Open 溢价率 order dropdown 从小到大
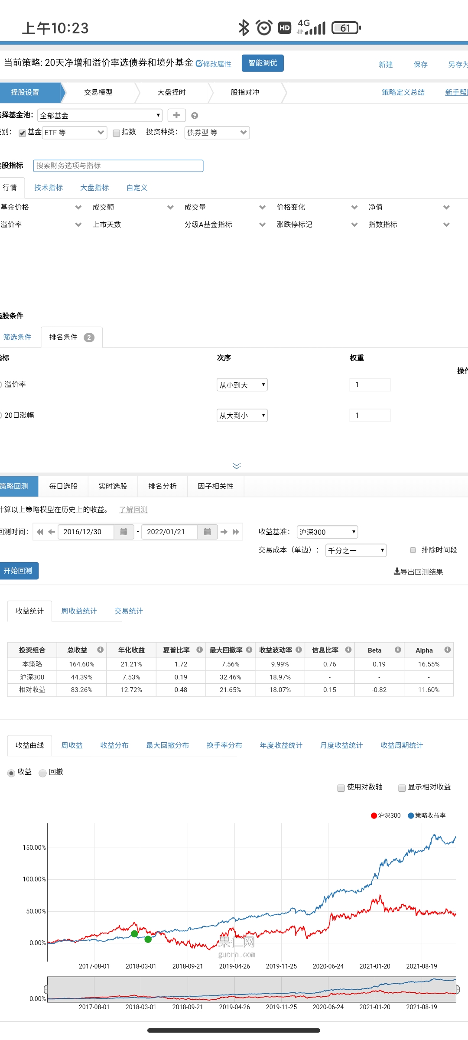 tap(242, 385)
